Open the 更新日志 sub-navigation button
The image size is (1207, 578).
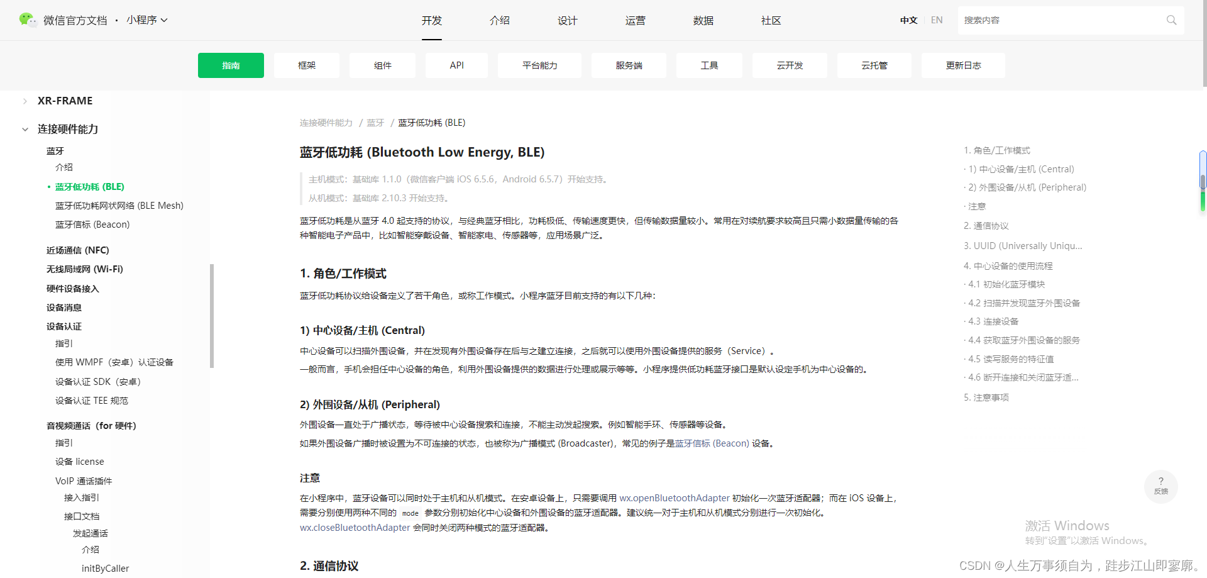pyautogui.click(x=963, y=65)
